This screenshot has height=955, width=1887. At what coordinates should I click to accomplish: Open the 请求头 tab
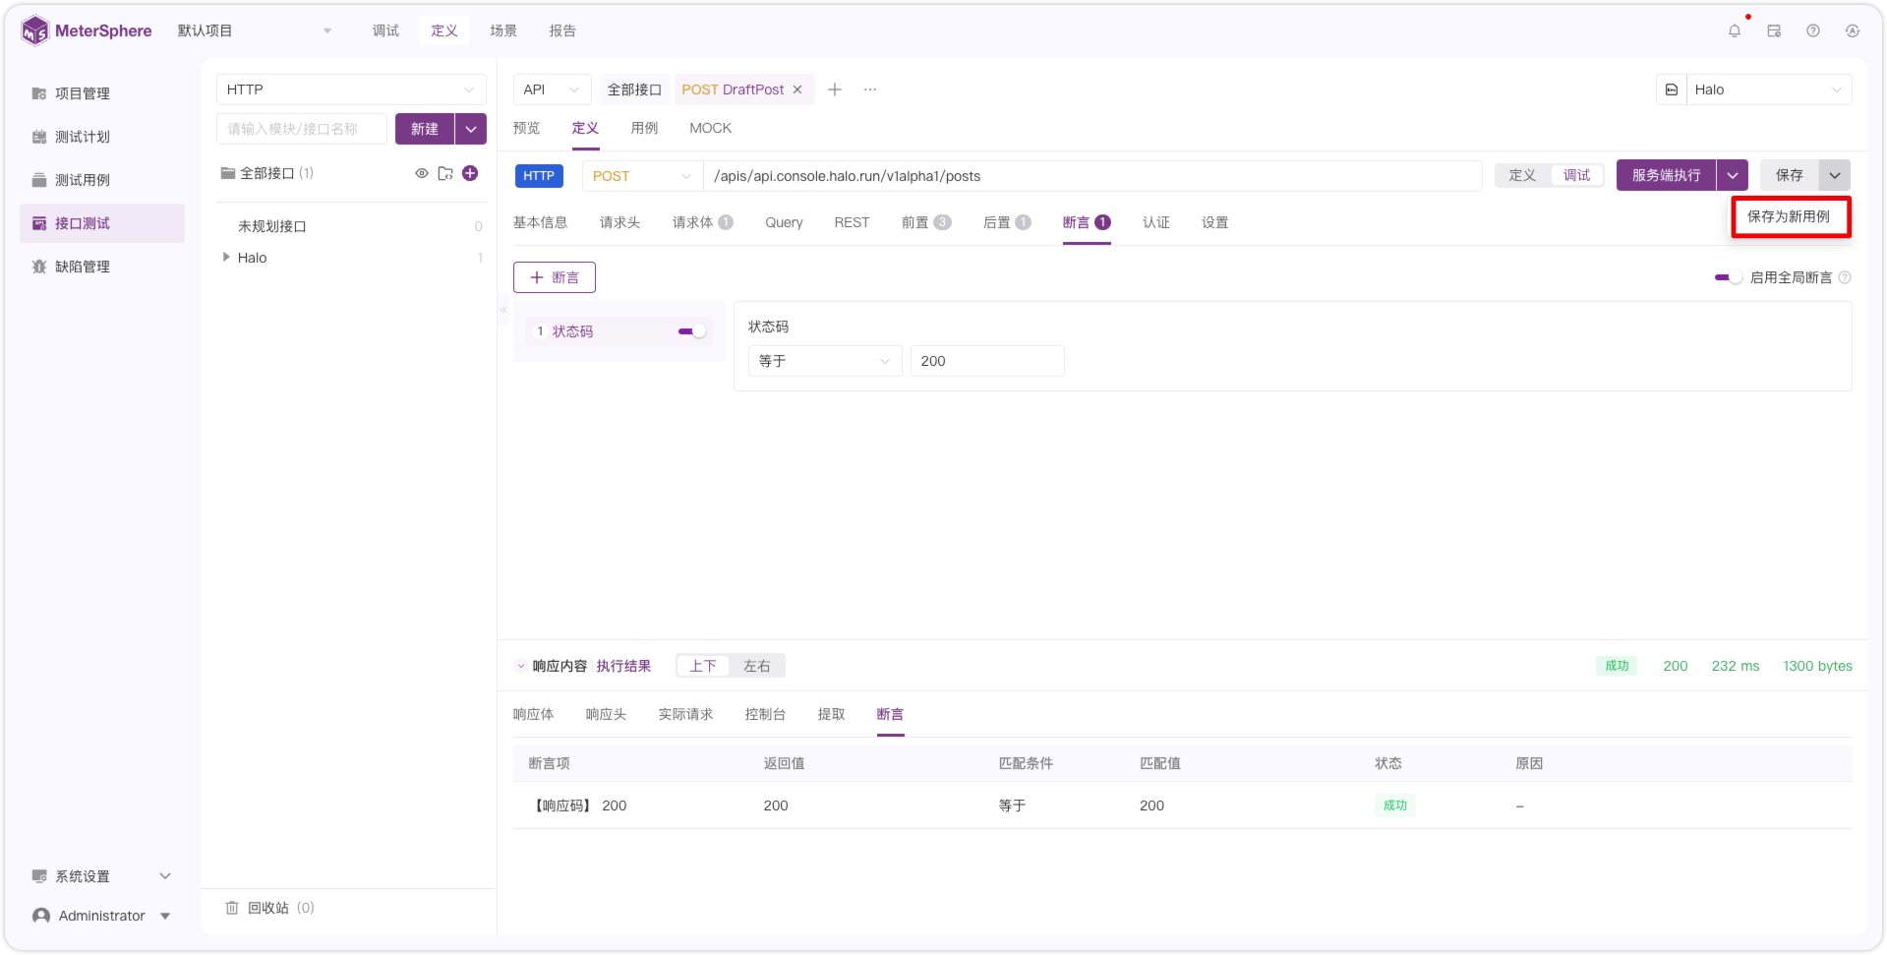[x=619, y=222]
